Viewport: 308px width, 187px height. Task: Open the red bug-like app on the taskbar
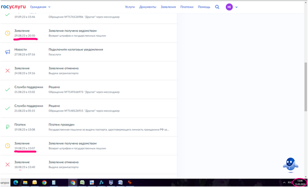click(x=130, y=183)
